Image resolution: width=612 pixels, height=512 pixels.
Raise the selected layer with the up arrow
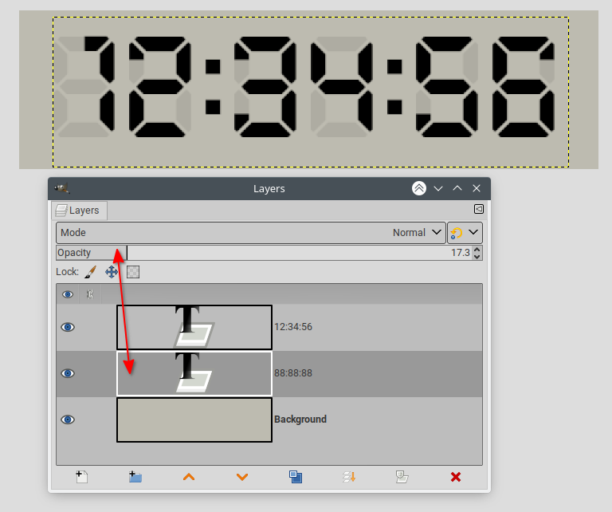(x=189, y=477)
